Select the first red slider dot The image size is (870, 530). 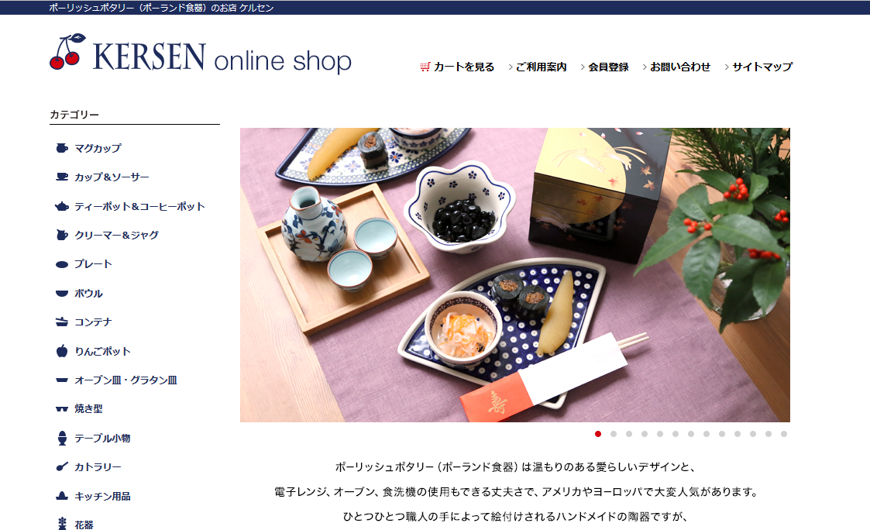[597, 434]
